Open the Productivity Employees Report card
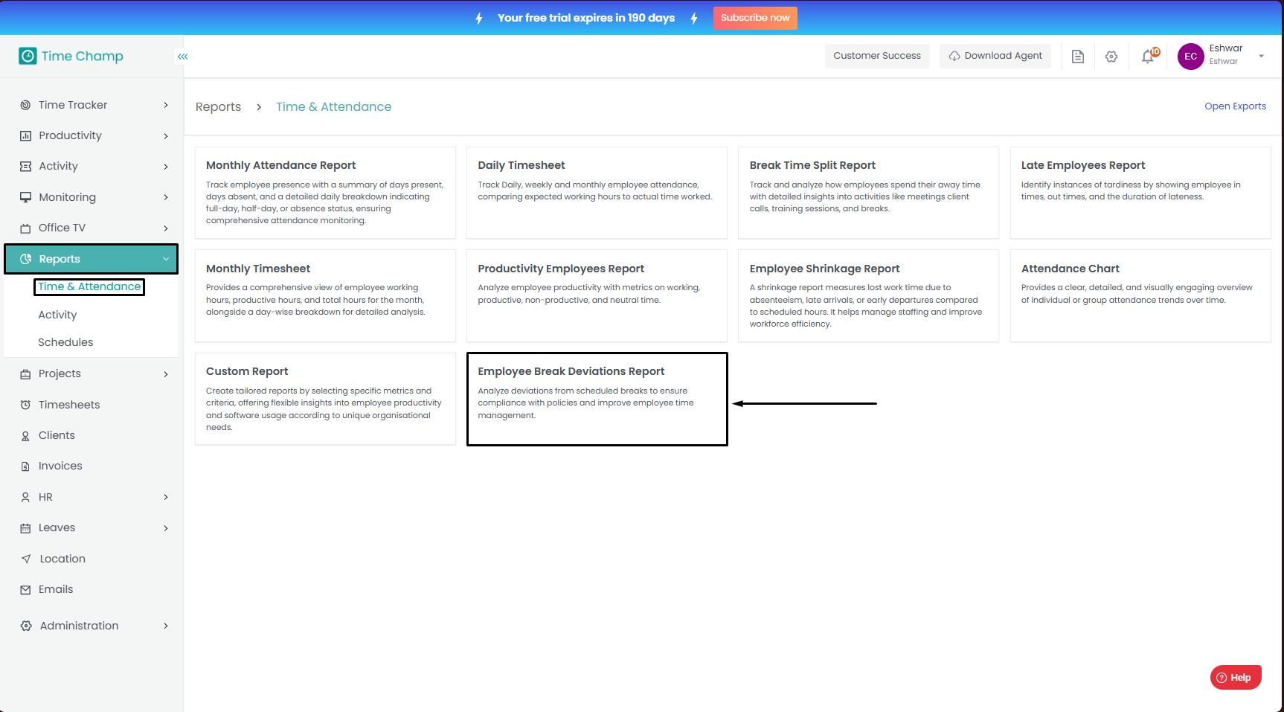This screenshot has width=1284, height=712. [x=597, y=296]
